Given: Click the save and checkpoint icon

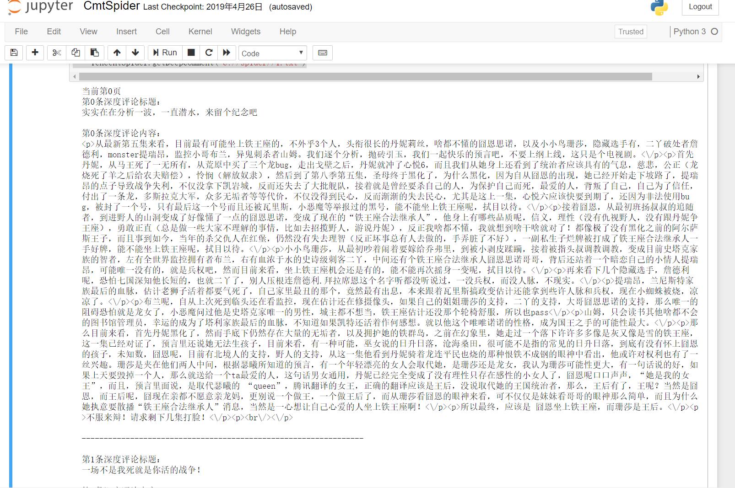Looking at the screenshot, I should (14, 53).
